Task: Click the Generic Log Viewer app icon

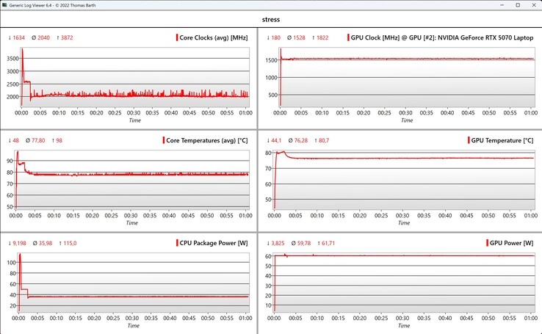Action: coord(6,5)
